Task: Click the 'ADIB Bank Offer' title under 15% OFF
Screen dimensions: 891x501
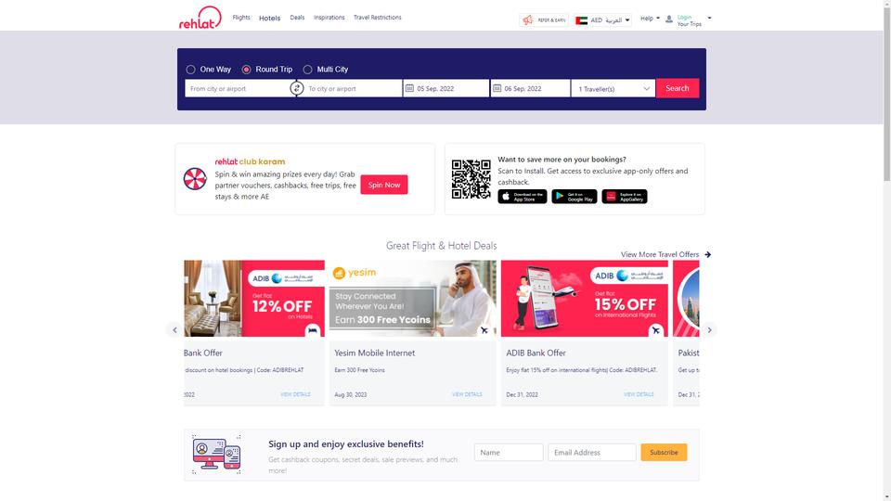Action: 536,353
